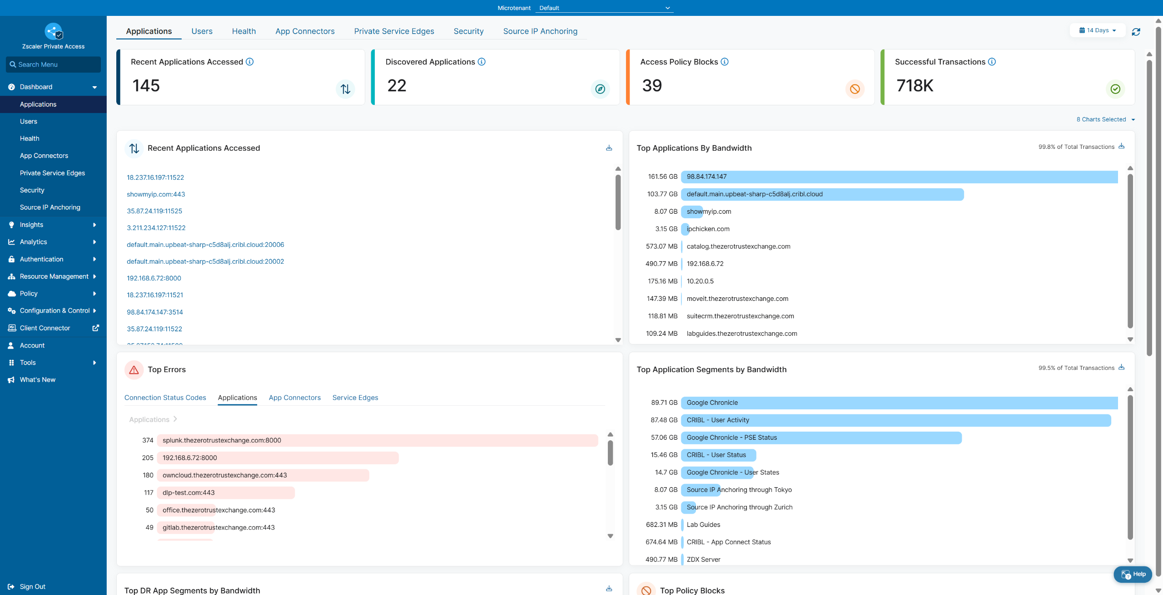The image size is (1163, 595).
Task: Select Connection Status Codes tab in Top Errors
Action: (165, 398)
